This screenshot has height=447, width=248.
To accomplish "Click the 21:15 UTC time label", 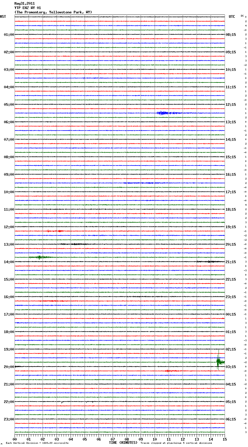I will point(231,262).
